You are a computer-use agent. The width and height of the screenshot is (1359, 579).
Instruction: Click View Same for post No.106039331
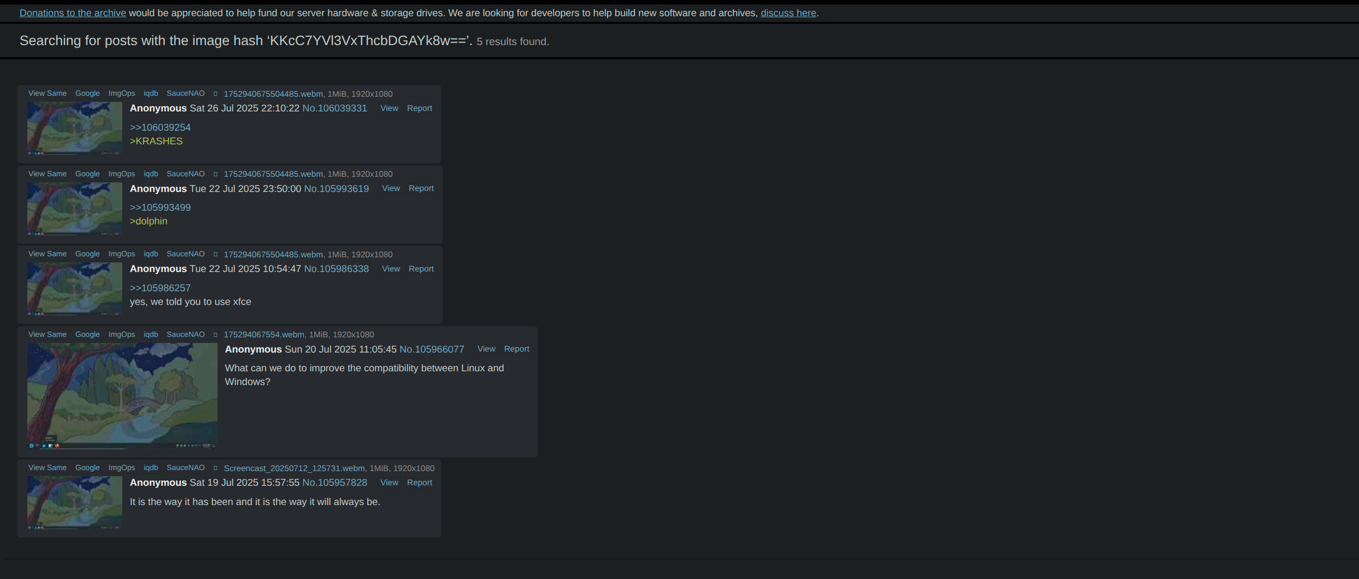[48, 93]
